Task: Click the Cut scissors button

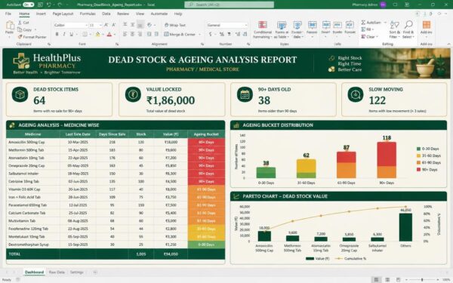Action: pos(23,23)
